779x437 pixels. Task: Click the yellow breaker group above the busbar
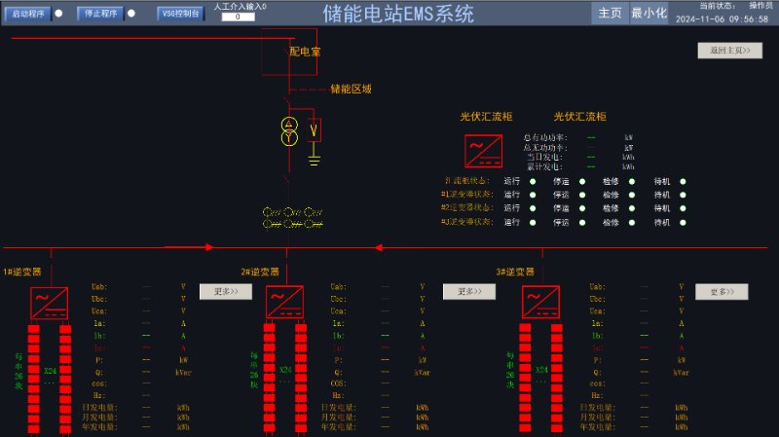[x=289, y=217]
